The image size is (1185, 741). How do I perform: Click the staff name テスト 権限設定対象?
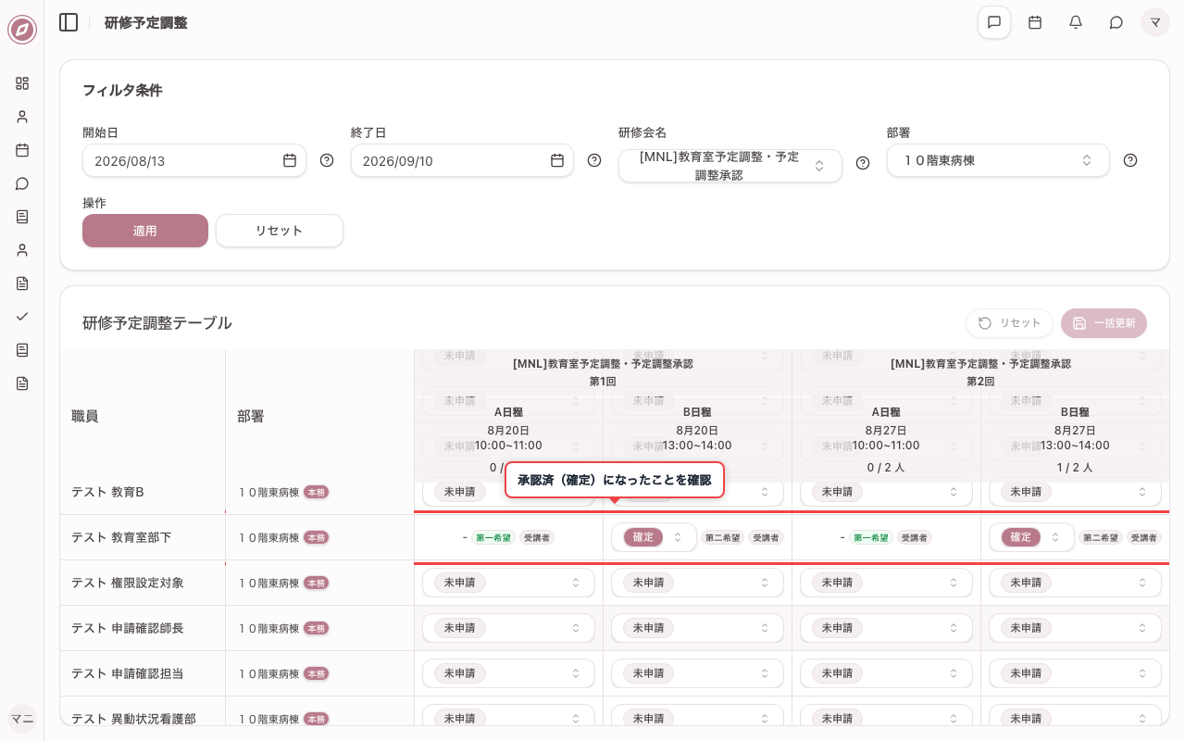(x=128, y=583)
